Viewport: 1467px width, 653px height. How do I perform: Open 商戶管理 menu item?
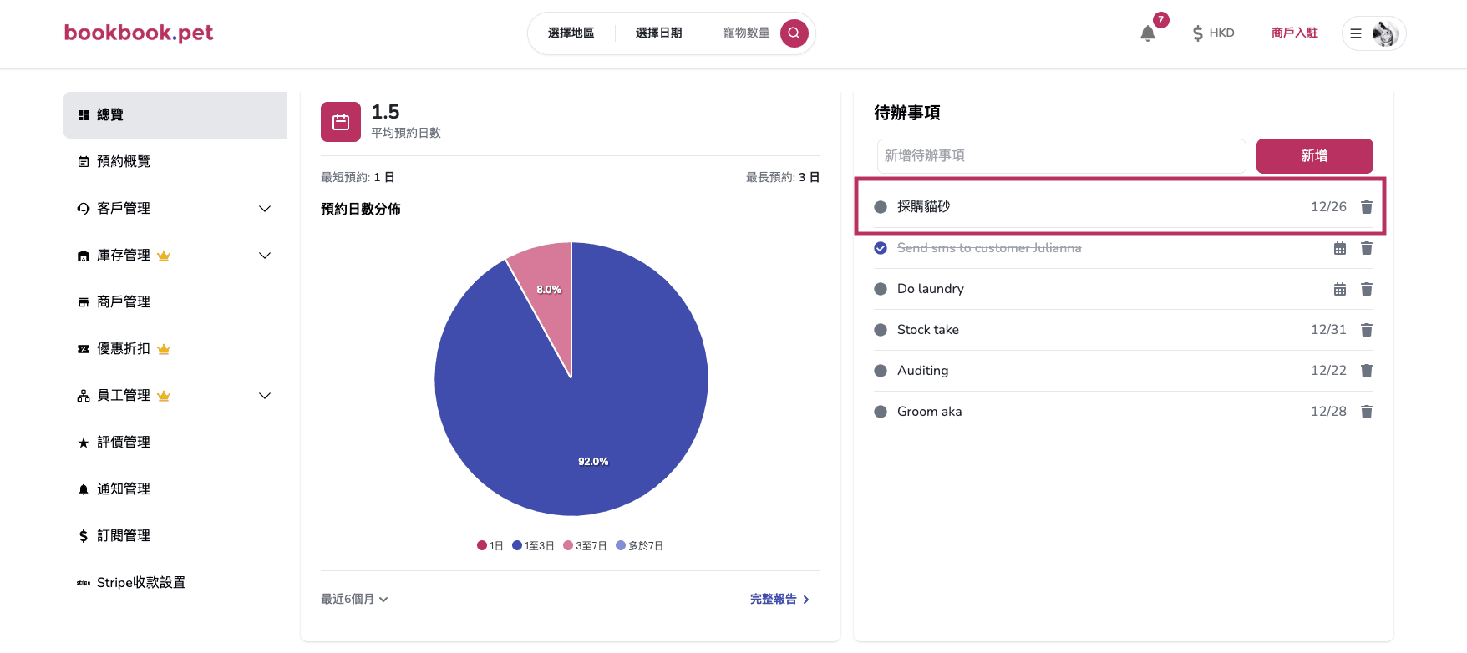(x=175, y=302)
